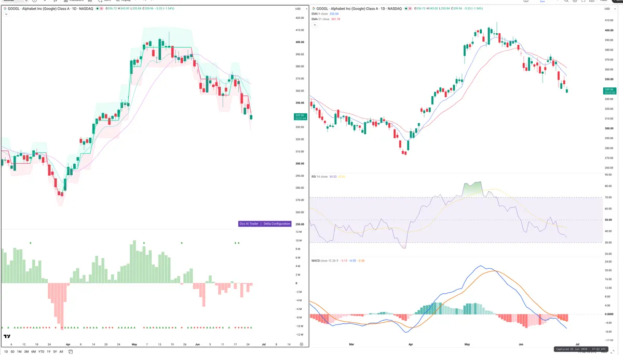Expand the left chart indicator legend chevron
This screenshot has width=623, height=355.
tap(6, 14)
